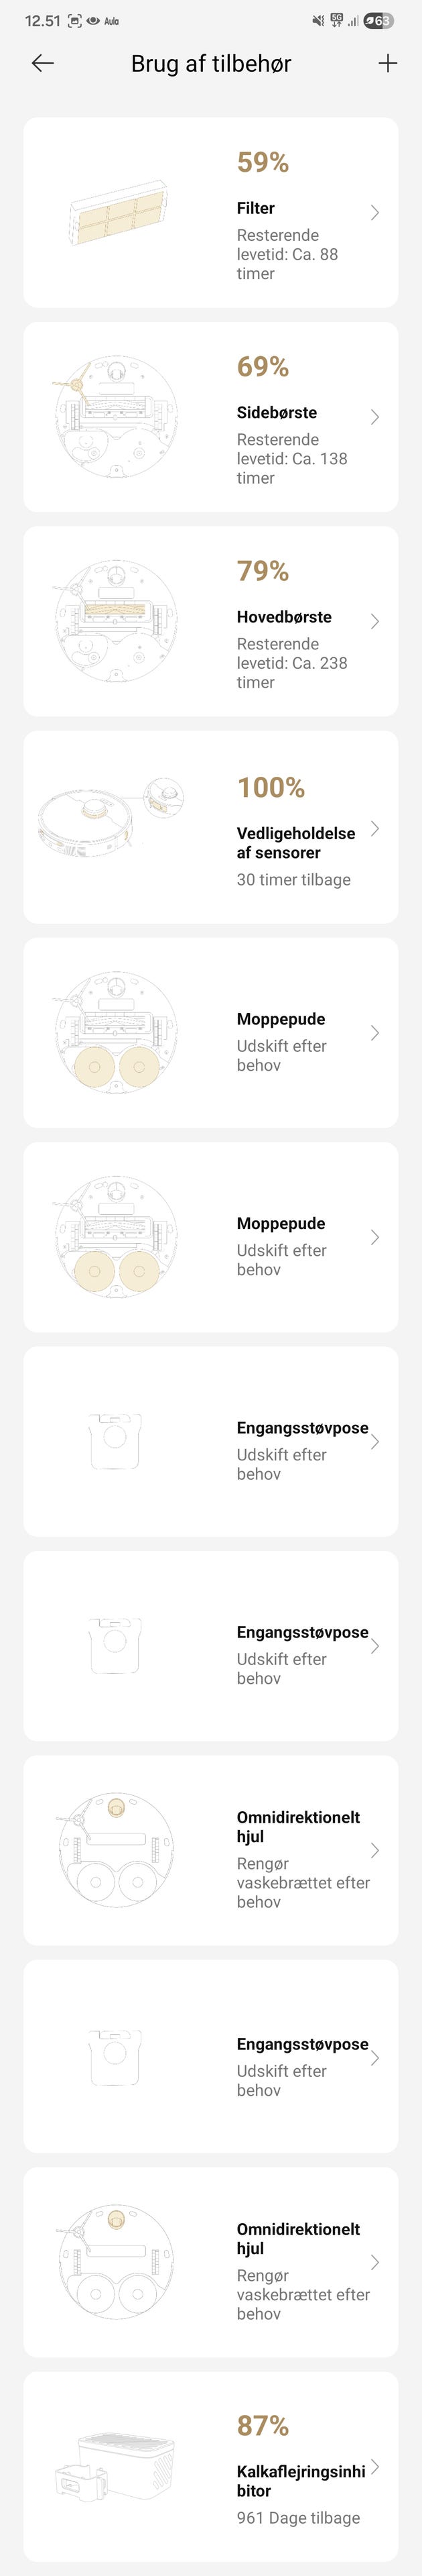Tap the Hovedbørste robot diagram image
Viewport: 422px width, 2576px height.
pos(116,621)
